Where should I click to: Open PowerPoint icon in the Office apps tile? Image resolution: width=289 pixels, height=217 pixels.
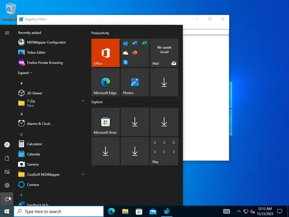[x=135, y=53]
